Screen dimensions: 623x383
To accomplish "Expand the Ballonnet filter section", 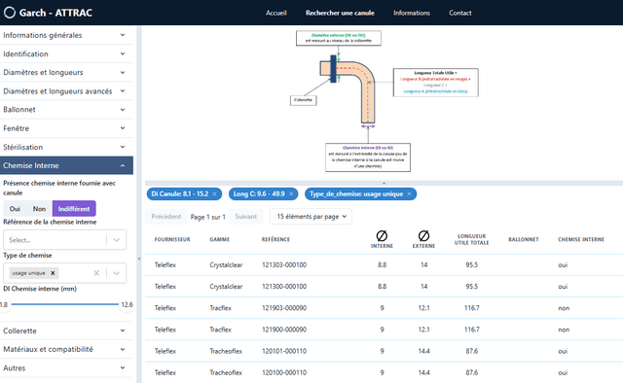I will 66,110.
